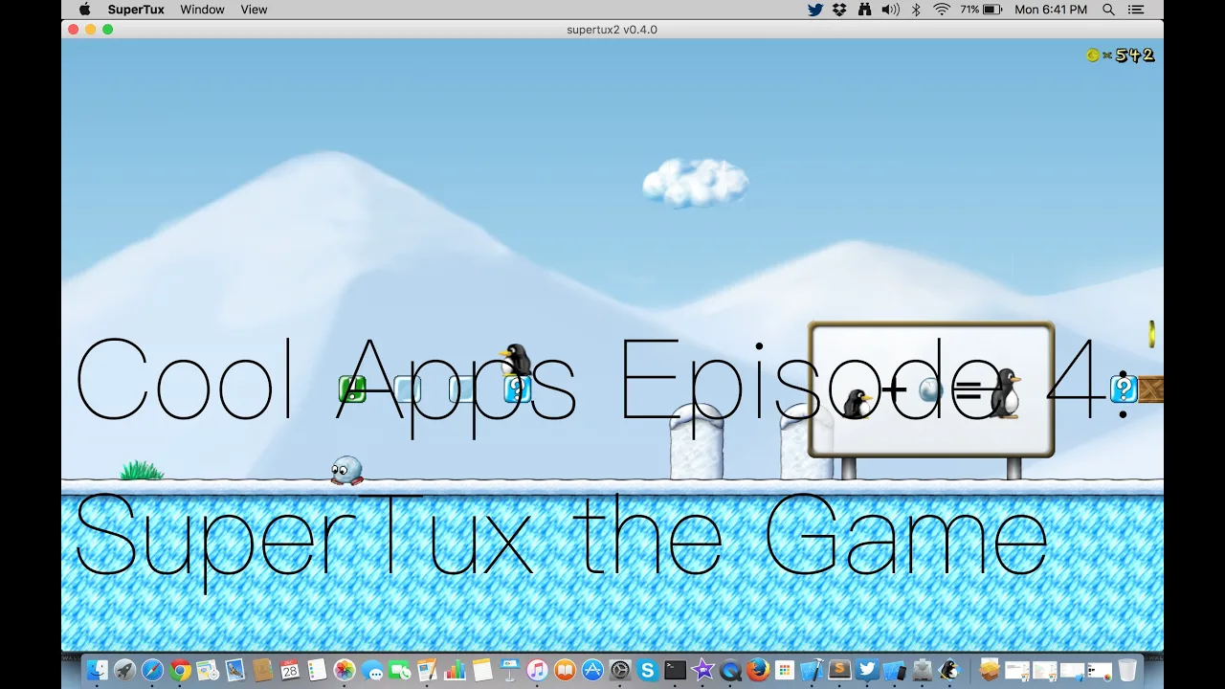Viewport: 1225px width, 689px height.
Task: Open System Preferences gear icon
Action: click(619, 670)
